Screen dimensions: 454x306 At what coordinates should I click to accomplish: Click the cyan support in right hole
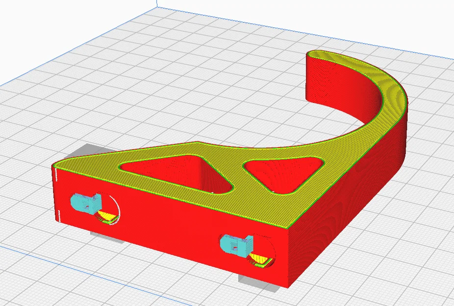[236, 246]
